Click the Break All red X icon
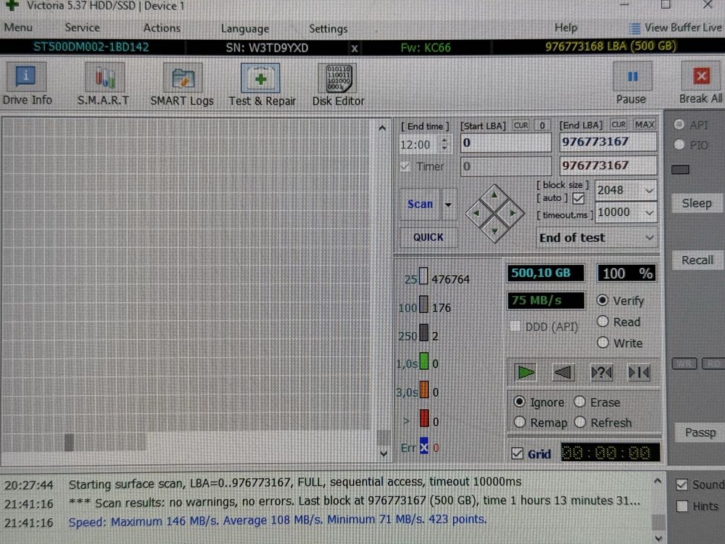 coord(701,76)
